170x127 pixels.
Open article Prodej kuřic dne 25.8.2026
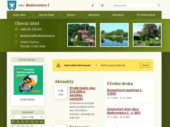click(82, 93)
